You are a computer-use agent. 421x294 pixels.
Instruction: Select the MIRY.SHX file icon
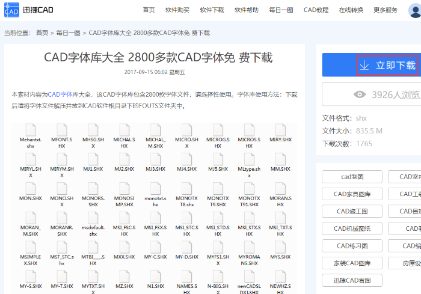pyautogui.click(x=280, y=130)
